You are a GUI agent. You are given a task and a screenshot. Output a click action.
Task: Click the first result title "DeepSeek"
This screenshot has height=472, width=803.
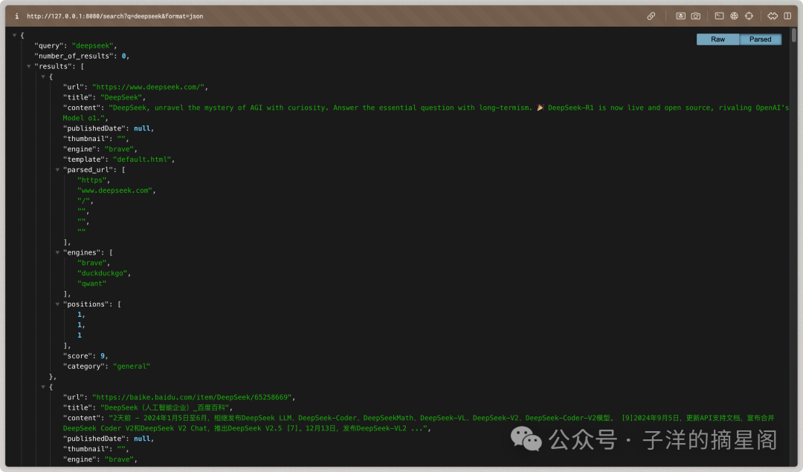coord(122,98)
